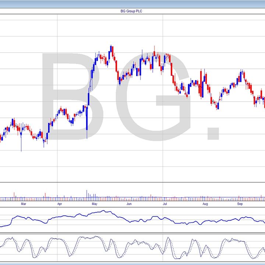Select the Mar label on the date axis

[24, 204]
